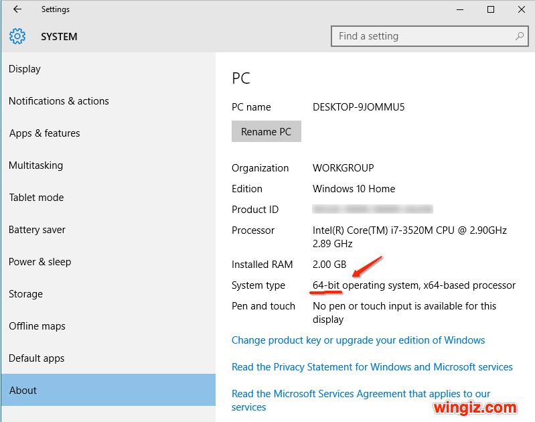
Task: Open the Privacy Statement link
Action: click(372, 366)
